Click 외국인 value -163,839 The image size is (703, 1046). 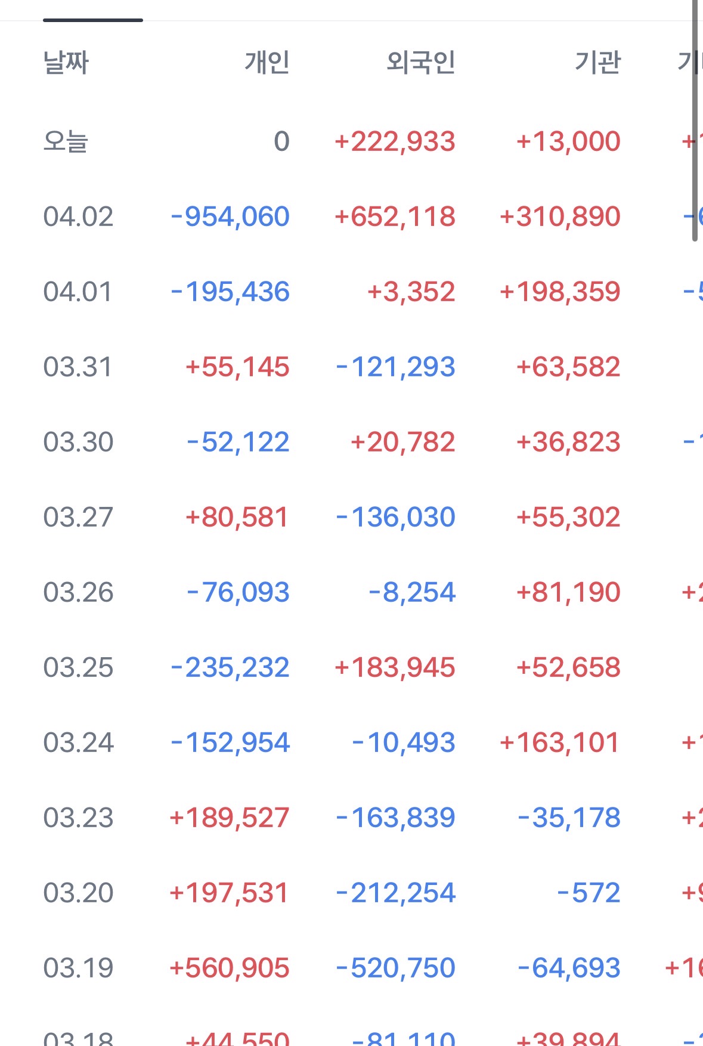[395, 818]
